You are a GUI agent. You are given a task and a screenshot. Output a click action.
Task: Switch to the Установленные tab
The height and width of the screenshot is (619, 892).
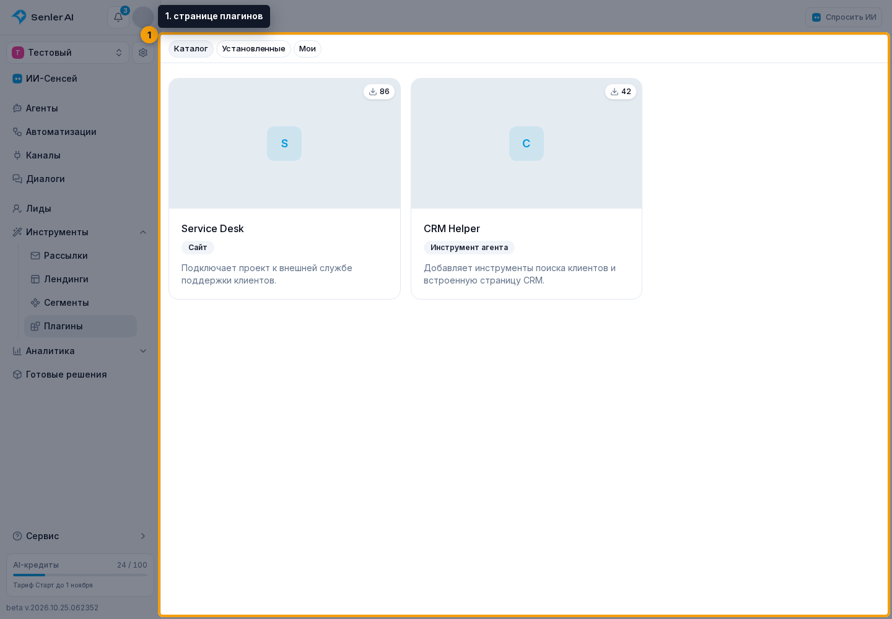point(253,49)
